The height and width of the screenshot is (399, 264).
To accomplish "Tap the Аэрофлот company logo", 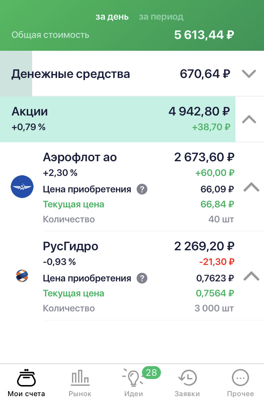I will [x=22, y=187].
